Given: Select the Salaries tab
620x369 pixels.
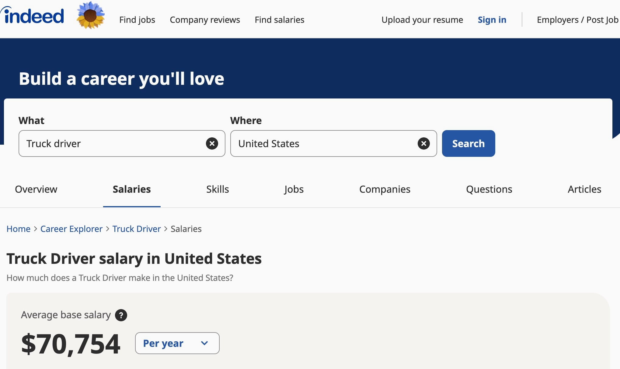Looking at the screenshot, I should (132, 189).
